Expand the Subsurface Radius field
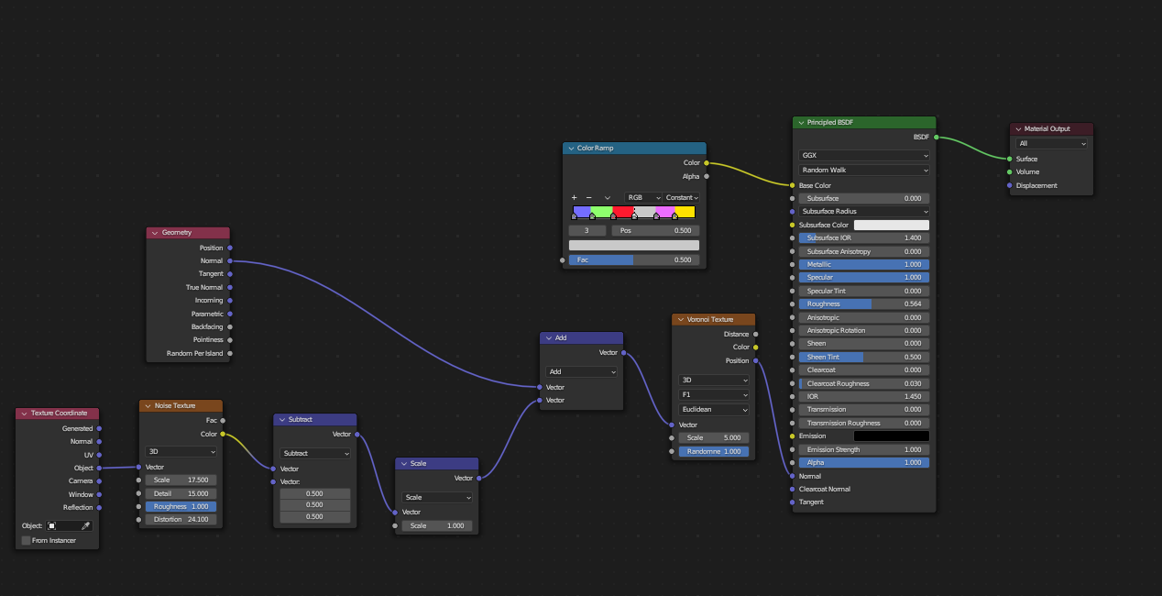This screenshot has width=1162, height=596. pos(864,211)
